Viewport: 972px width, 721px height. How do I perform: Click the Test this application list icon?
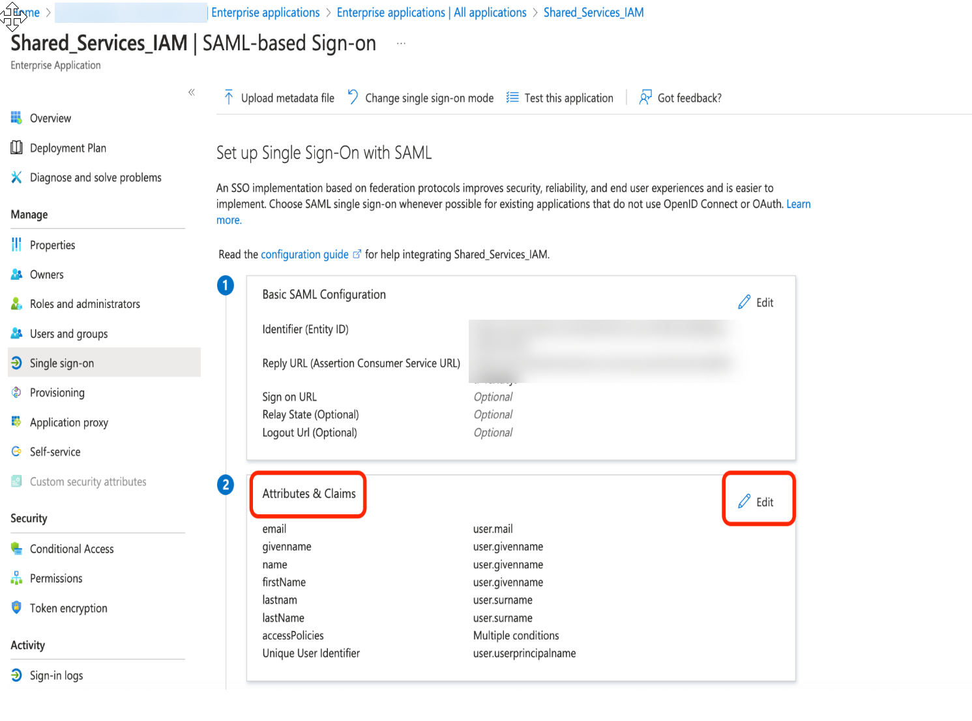click(x=512, y=97)
